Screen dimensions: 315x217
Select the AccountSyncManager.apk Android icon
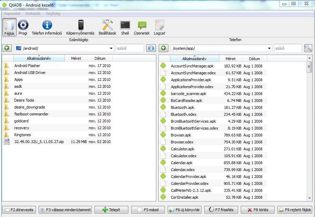click(x=163, y=66)
